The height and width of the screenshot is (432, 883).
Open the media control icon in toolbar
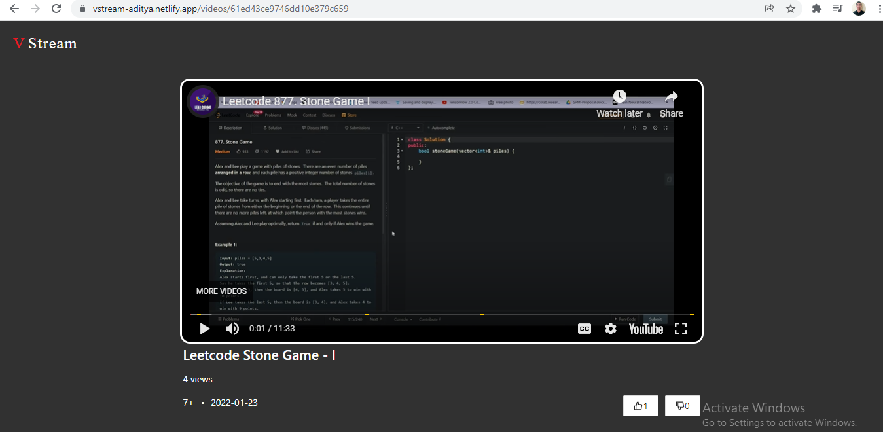(x=837, y=9)
